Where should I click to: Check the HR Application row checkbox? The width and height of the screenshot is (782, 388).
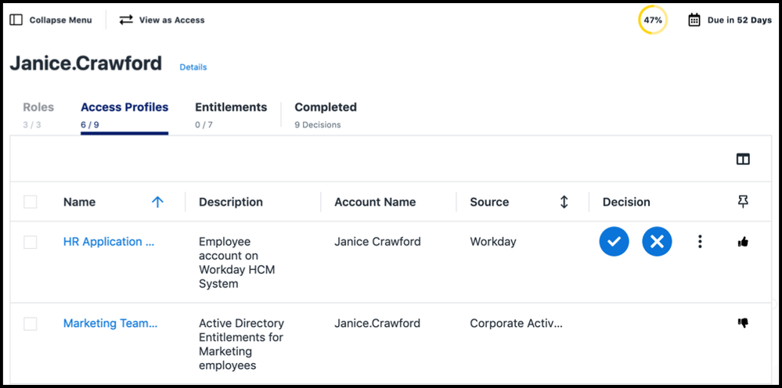coord(31,242)
